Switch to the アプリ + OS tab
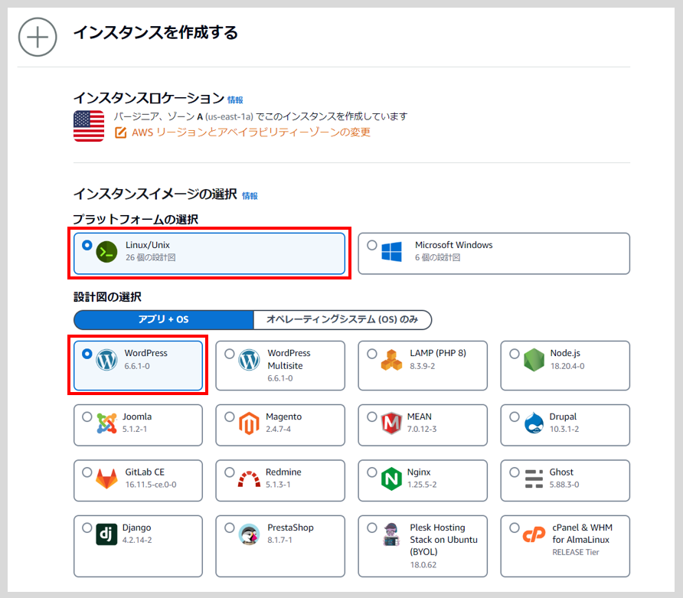The image size is (683, 598). 164,320
